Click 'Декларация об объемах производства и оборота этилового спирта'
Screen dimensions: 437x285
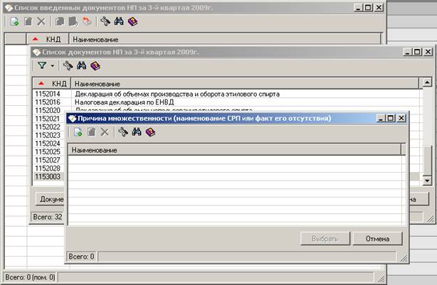pyautogui.click(x=177, y=94)
